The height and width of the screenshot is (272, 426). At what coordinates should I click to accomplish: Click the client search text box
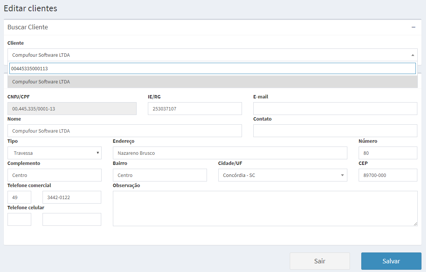click(x=212, y=68)
